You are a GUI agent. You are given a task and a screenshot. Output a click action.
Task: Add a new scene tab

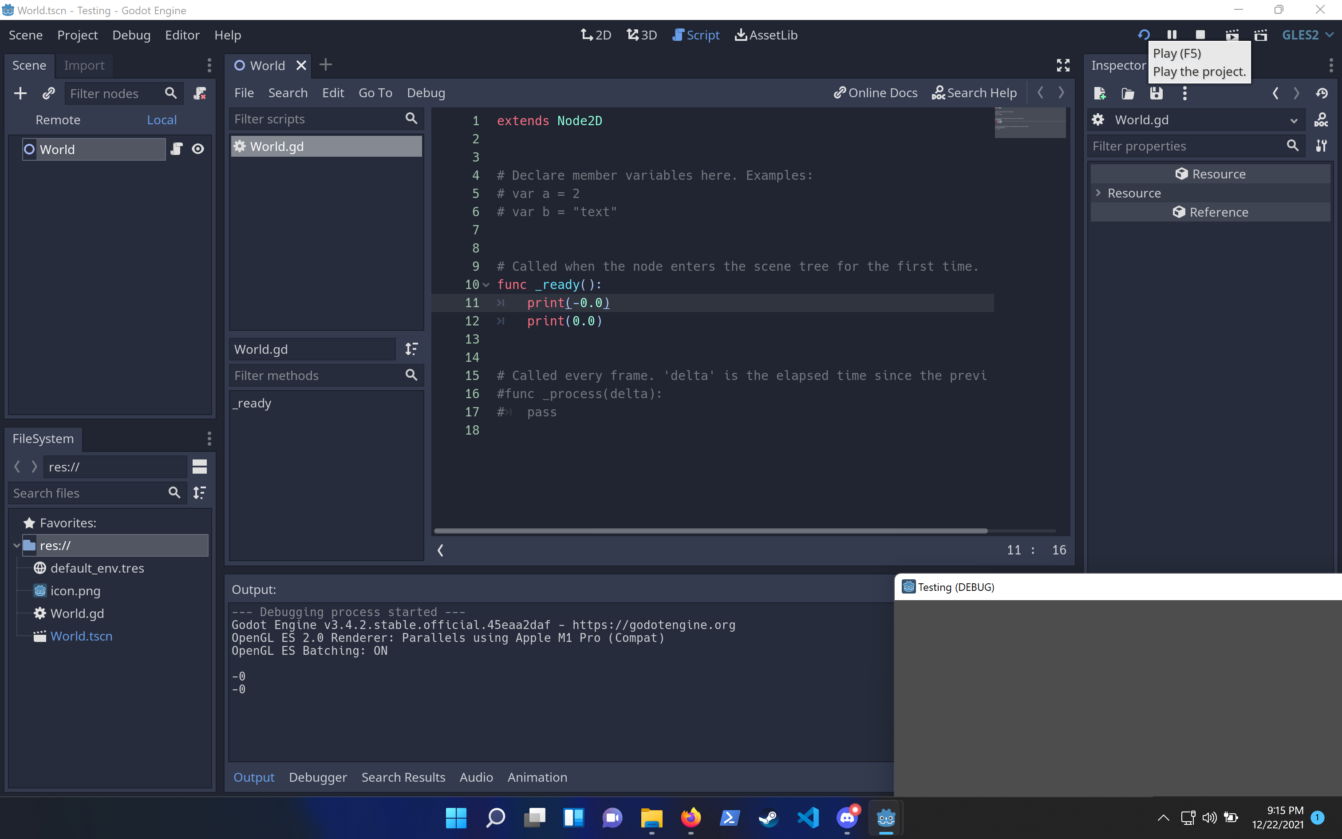326,65
